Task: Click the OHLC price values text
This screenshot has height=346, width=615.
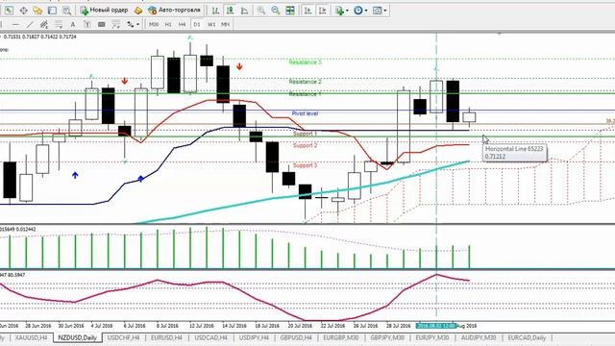Action: [x=40, y=37]
